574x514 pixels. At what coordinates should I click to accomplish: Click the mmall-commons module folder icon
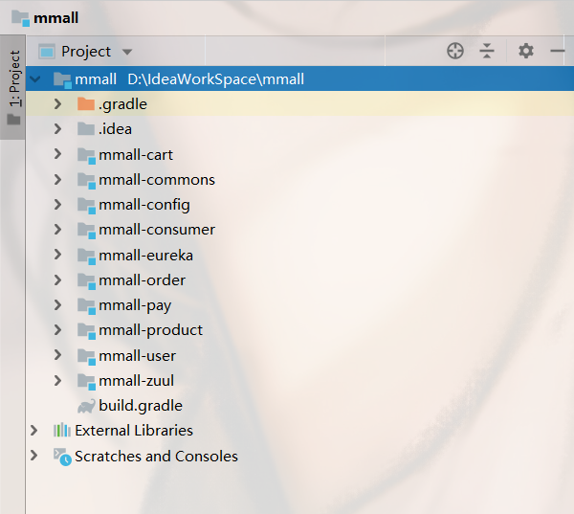point(87,180)
